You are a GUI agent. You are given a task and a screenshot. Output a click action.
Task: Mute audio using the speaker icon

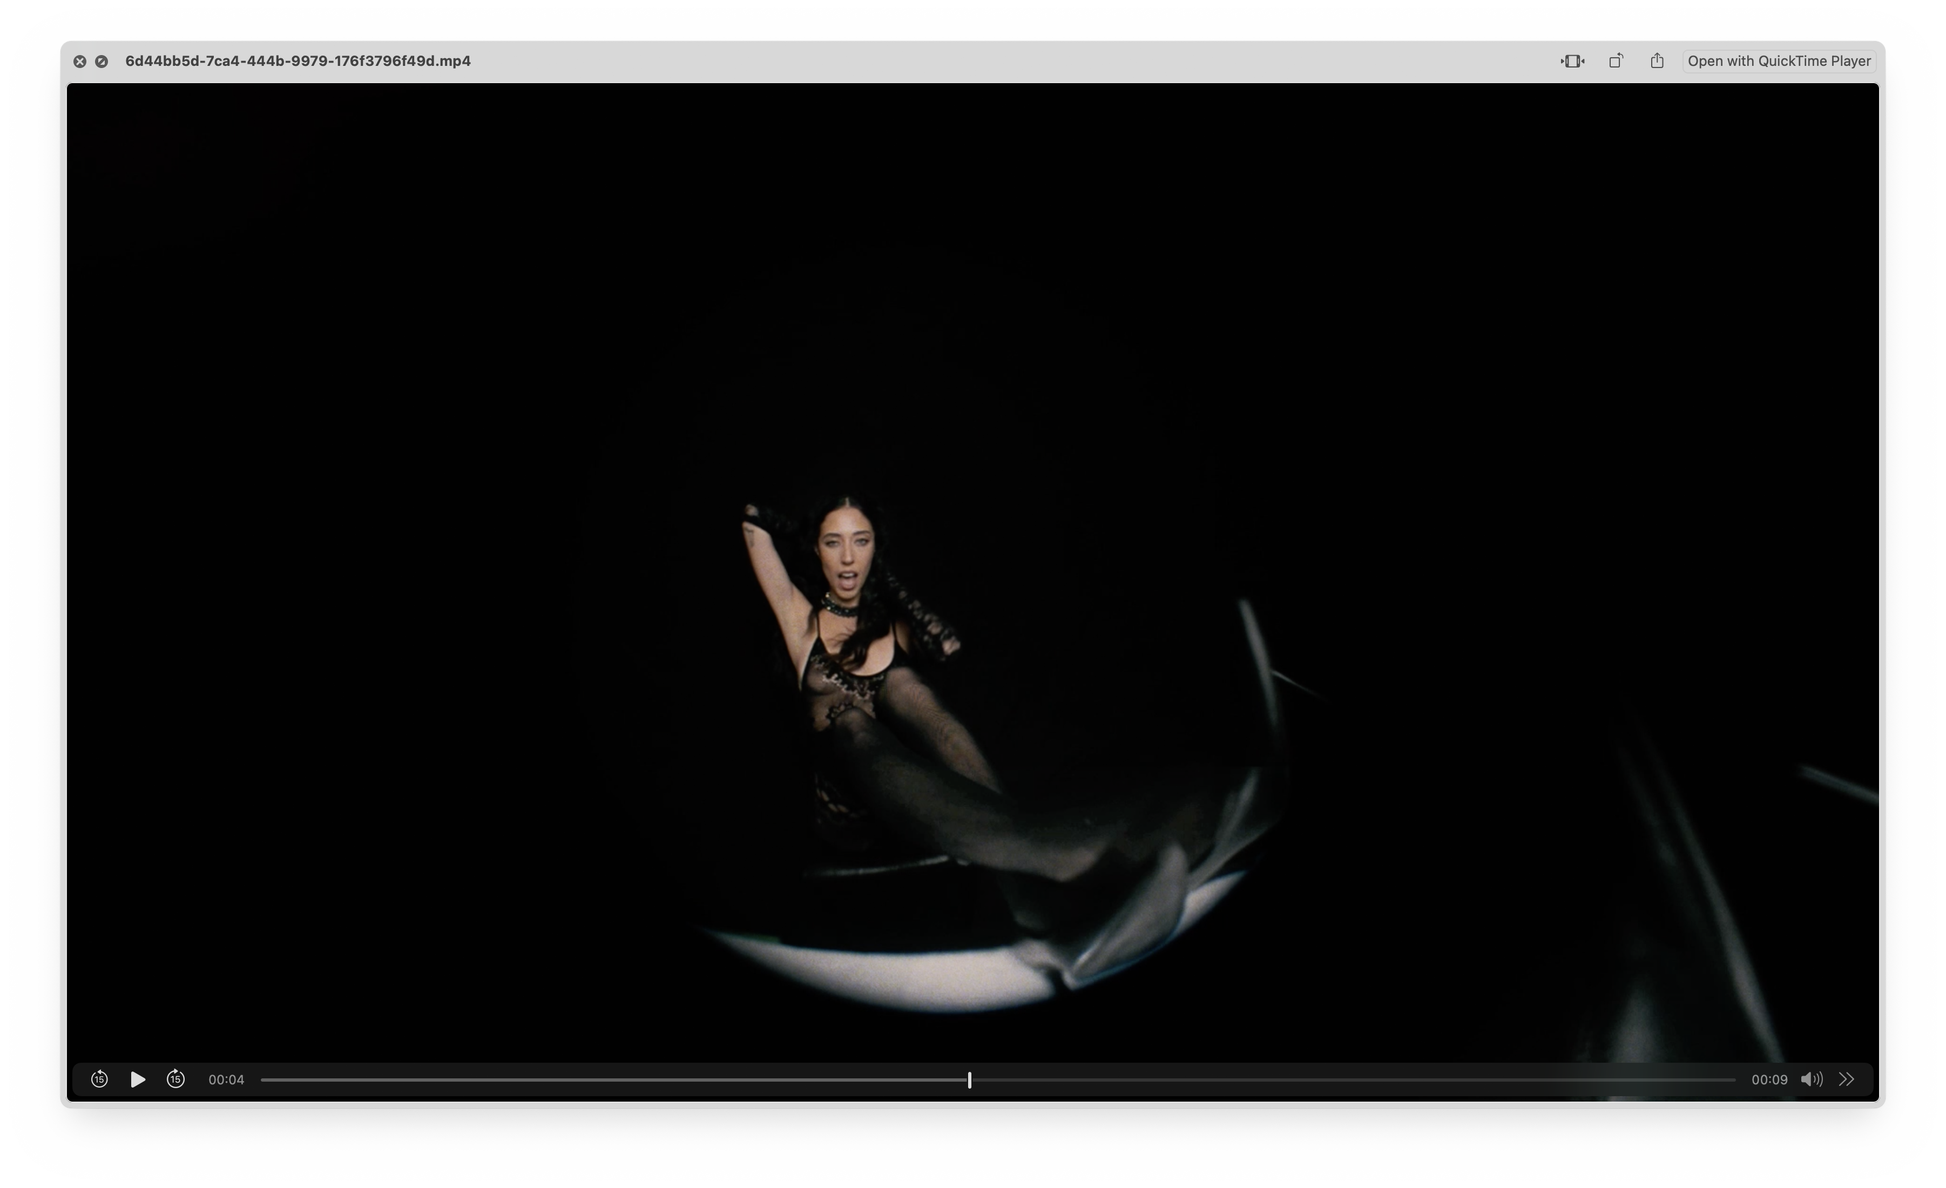click(x=1811, y=1079)
